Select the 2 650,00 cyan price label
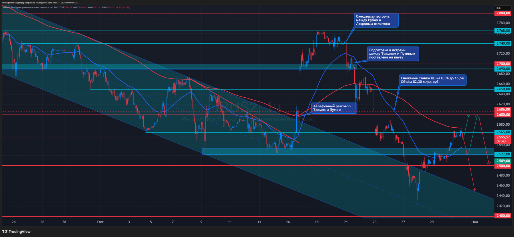This screenshot has height=237, width=514. [503, 89]
